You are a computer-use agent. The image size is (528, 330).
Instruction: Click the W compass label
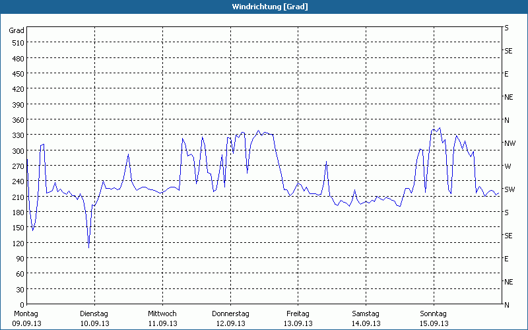(x=508, y=166)
